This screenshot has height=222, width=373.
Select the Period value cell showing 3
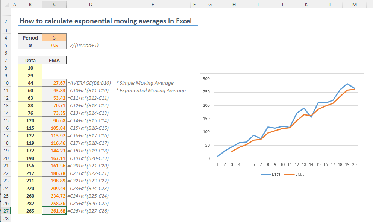(54, 38)
